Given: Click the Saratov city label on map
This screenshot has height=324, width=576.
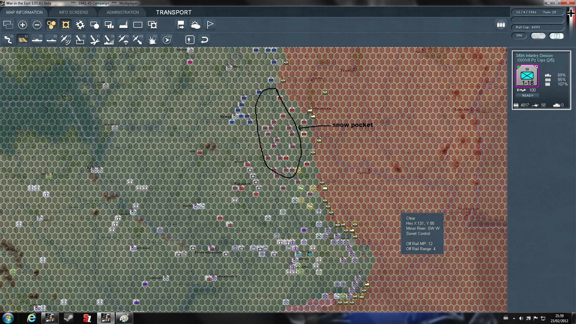Looking at the screenshot, I should [462, 109].
